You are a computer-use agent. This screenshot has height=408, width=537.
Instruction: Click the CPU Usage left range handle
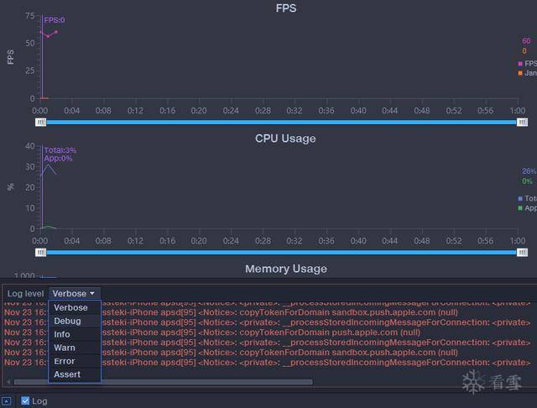coord(40,252)
